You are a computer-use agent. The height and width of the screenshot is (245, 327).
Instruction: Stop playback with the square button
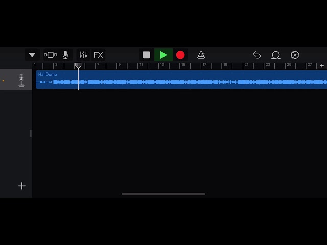pos(146,55)
